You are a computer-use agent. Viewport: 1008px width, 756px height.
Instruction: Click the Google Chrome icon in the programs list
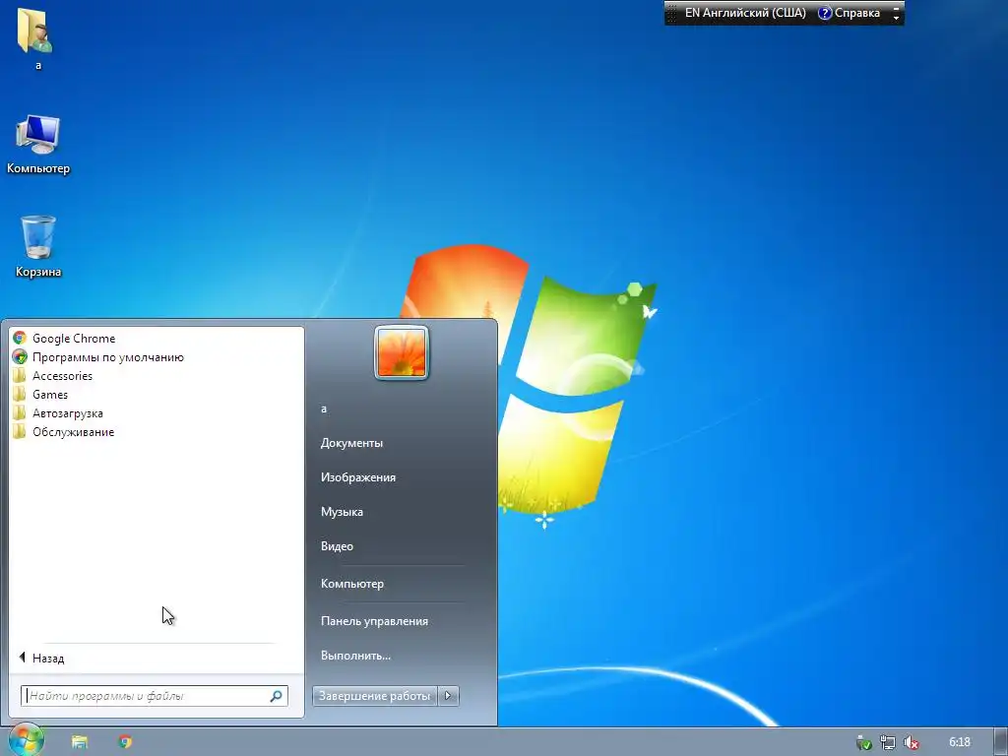point(20,339)
